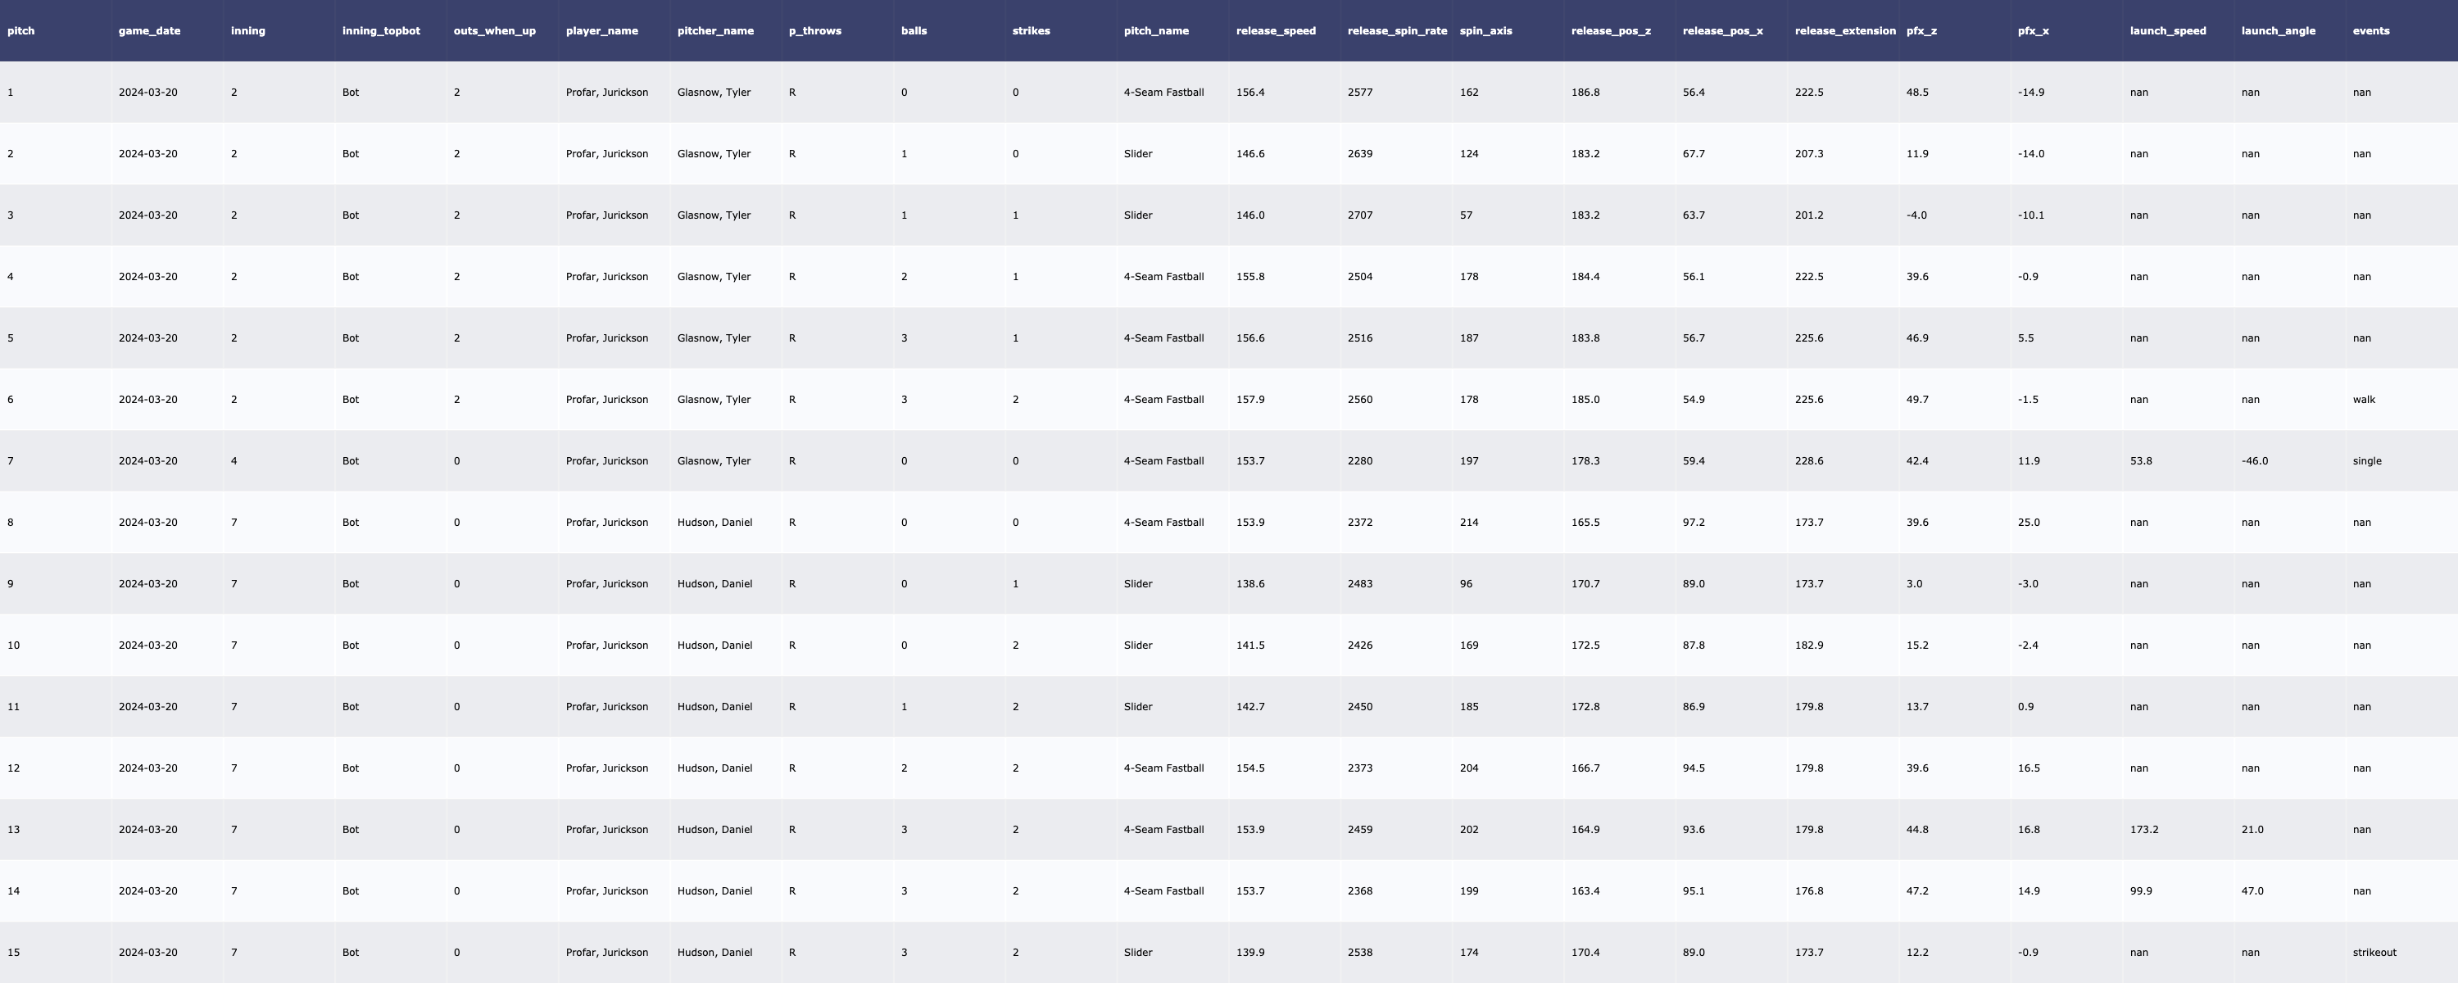Click release_pos_x value 97.2
The image size is (2458, 983).
1693,523
